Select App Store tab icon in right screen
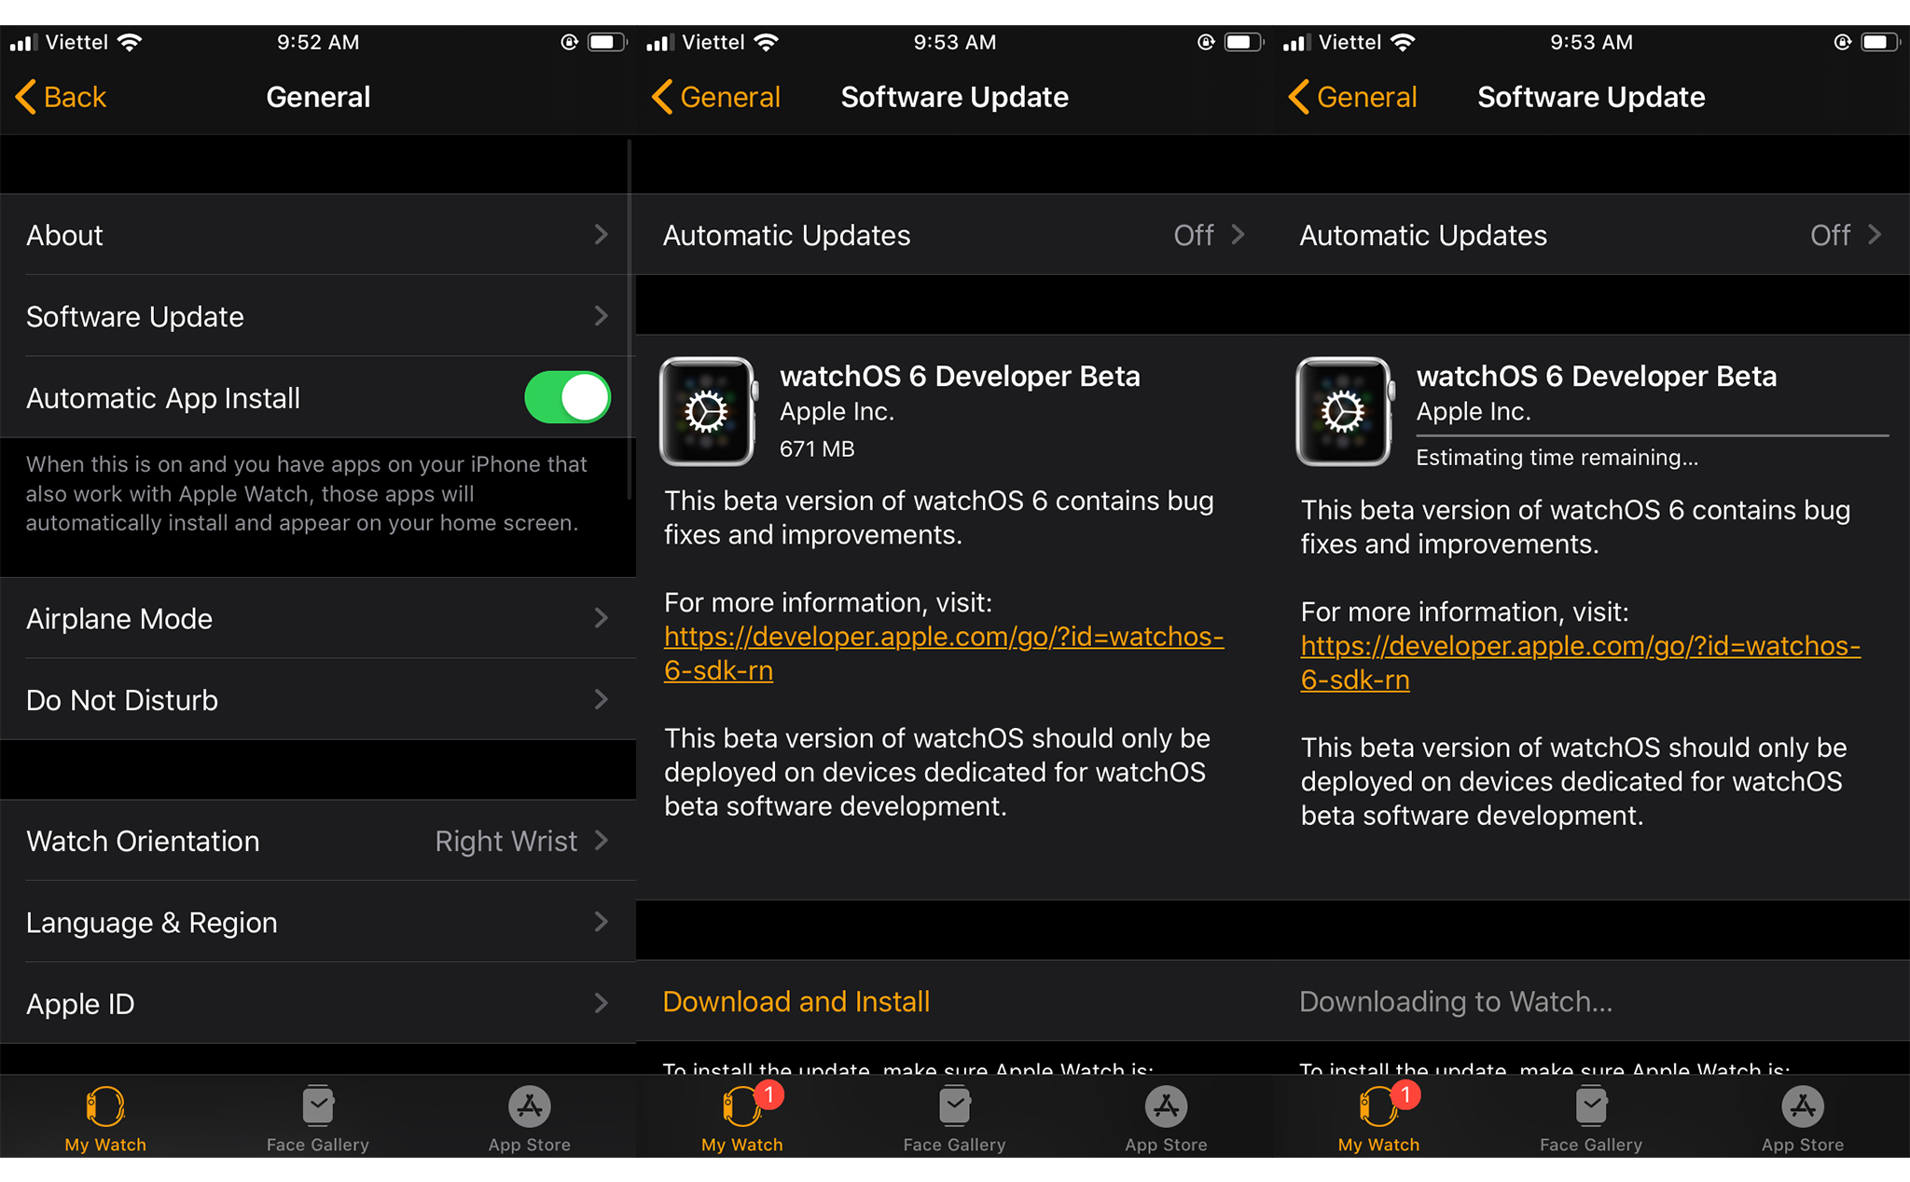 (1804, 1106)
